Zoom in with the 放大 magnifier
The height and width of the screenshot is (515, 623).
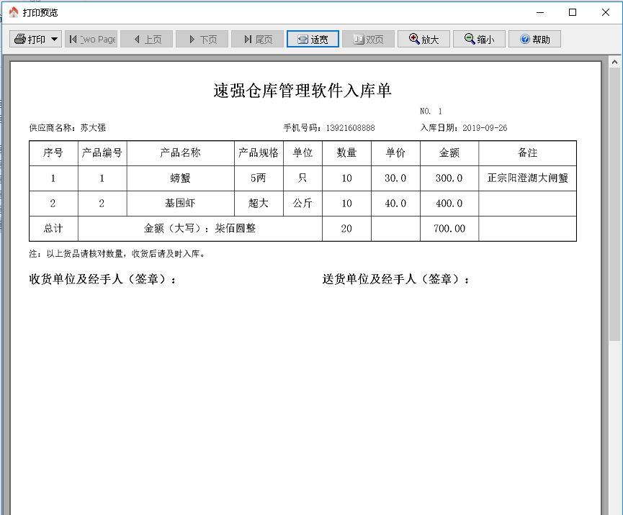[x=423, y=39]
